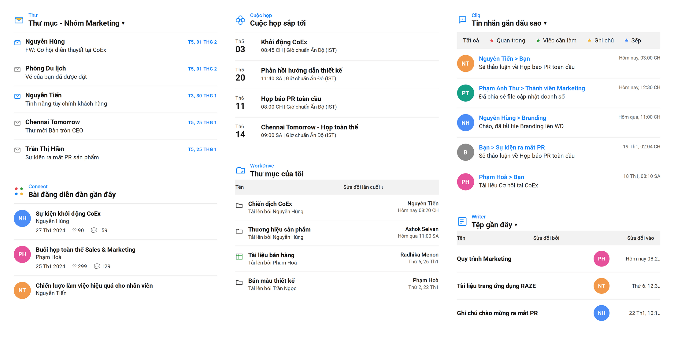Screen dimensions: 674x349
Task: Click the envelope icon beside Nguyễn Tiến email
Action: click(x=17, y=96)
